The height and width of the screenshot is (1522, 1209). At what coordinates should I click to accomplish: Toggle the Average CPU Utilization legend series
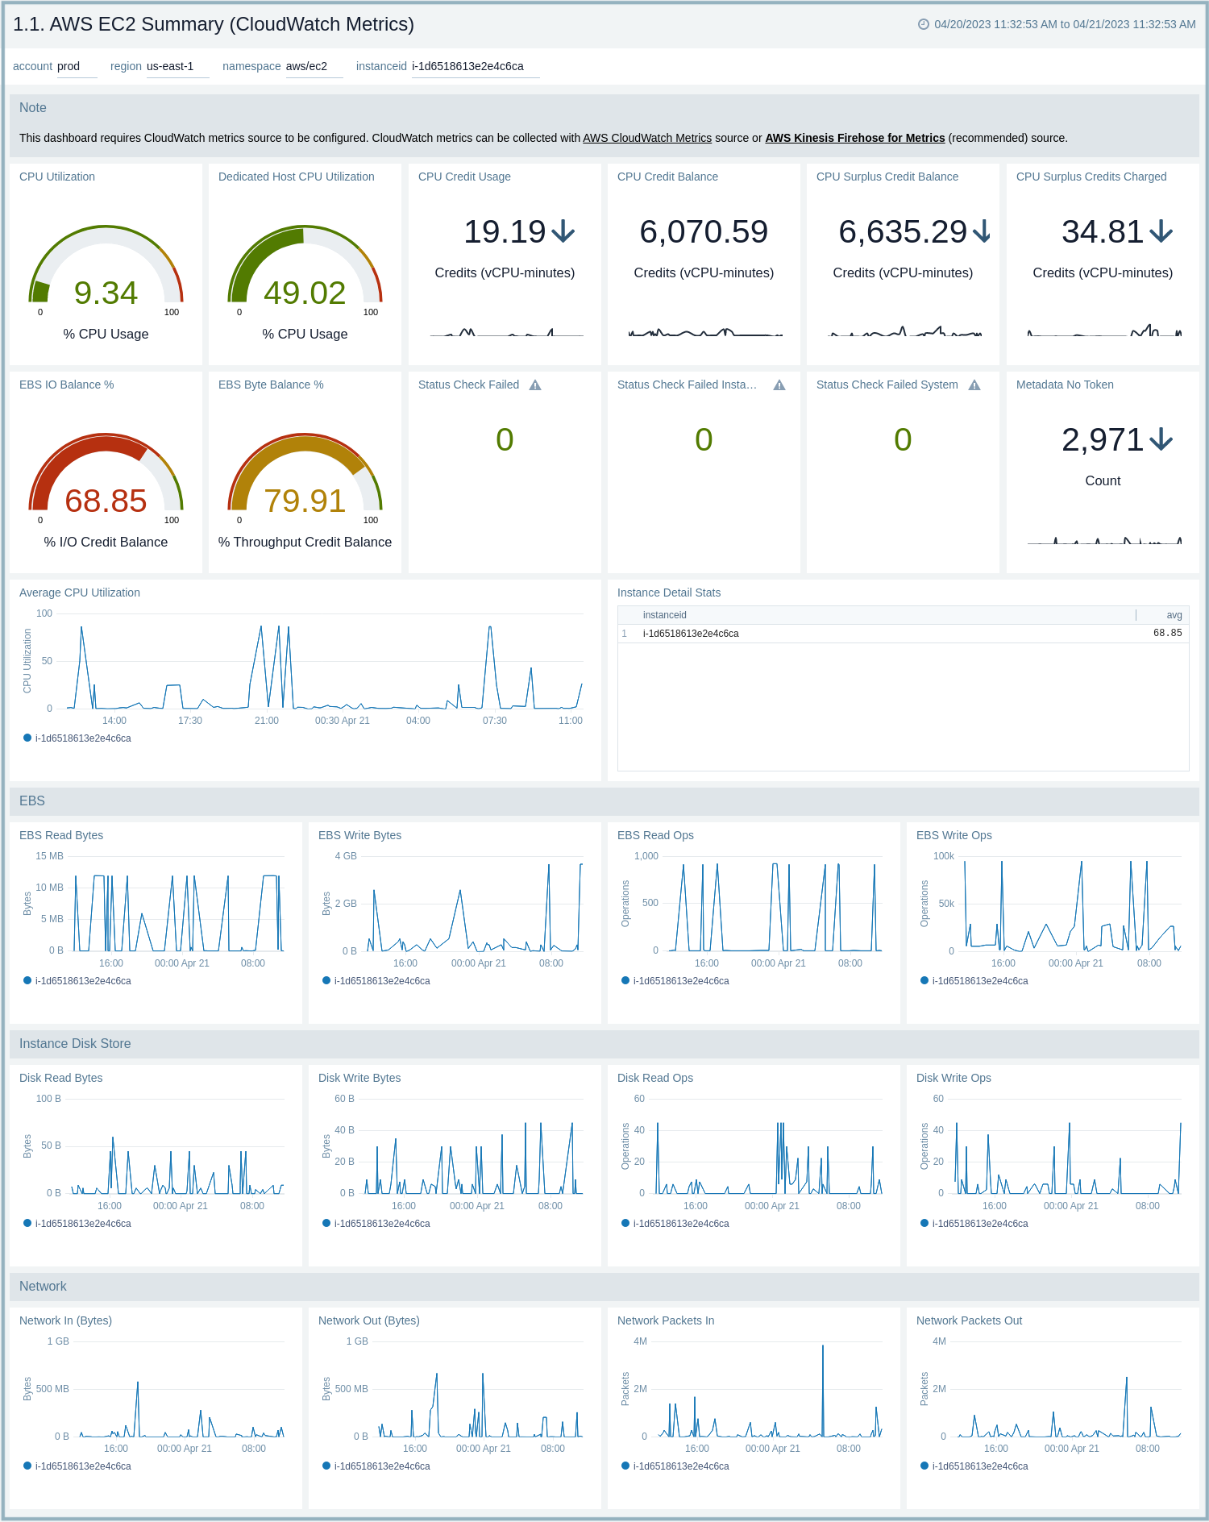[77, 738]
